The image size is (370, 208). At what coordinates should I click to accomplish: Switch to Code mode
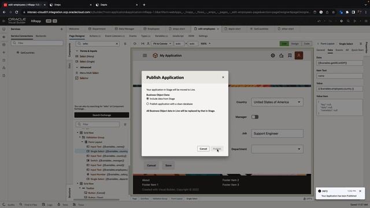point(306,44)
